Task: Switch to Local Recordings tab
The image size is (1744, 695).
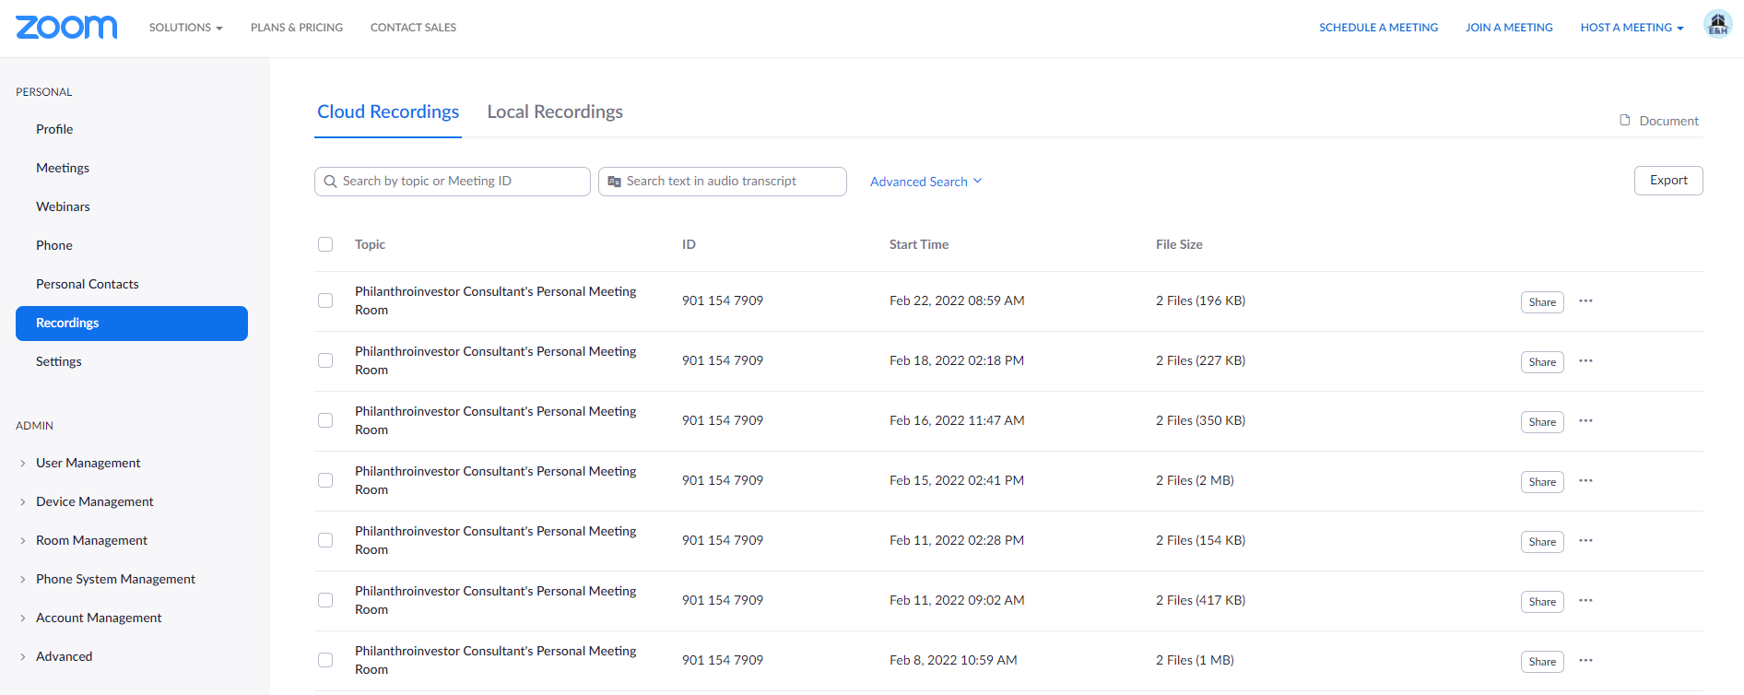Action: click(555, 112)
